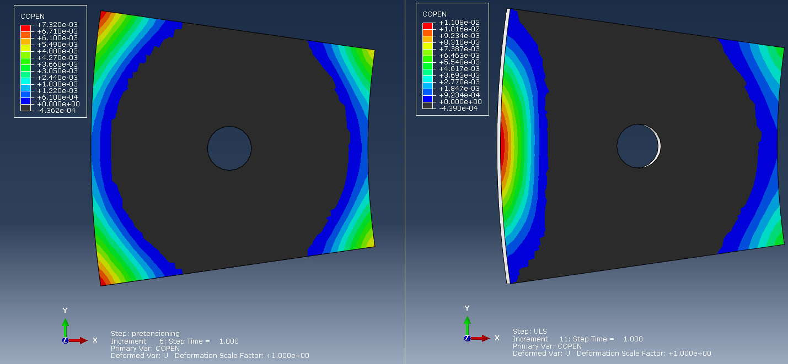Select the 'Step: ULS' state block text
This screenshot has width=788, height=364.
(530, 330)
